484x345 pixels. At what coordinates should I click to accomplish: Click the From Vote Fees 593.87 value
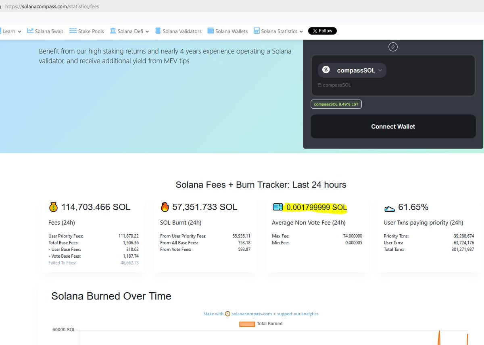click(x=244, y=250)
